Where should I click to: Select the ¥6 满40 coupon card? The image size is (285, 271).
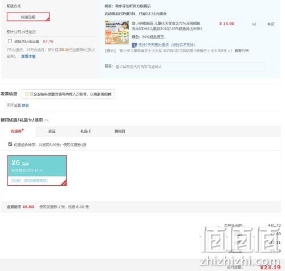click(x=37, y=170)
